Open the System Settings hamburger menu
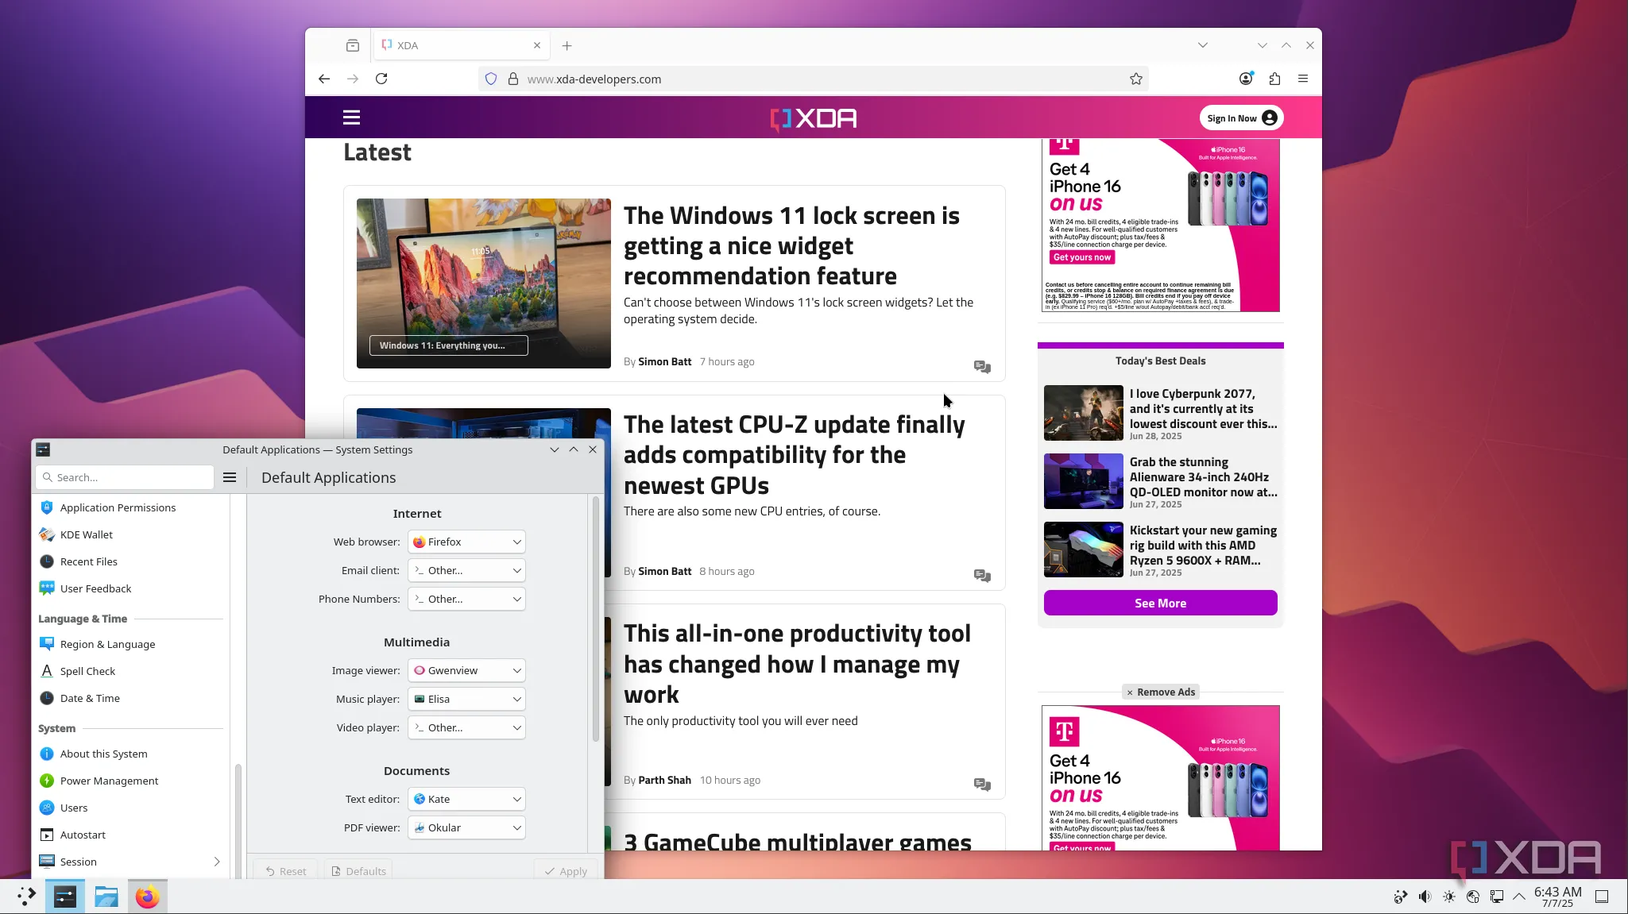 [x=230, y=477]
